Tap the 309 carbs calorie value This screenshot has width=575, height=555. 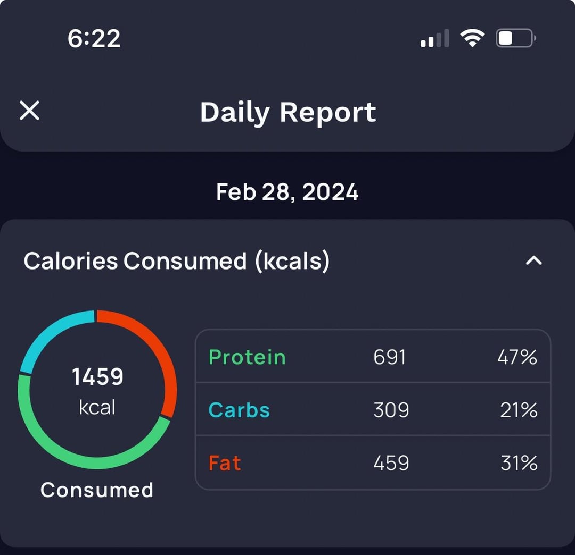pyautogui.click(x=391, y=410)
